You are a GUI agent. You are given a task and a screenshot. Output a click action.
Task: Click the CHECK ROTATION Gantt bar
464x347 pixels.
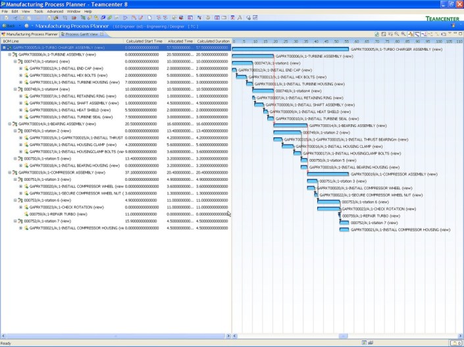tap(328, 208)
